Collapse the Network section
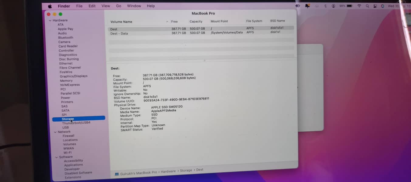 click(55, 132)
